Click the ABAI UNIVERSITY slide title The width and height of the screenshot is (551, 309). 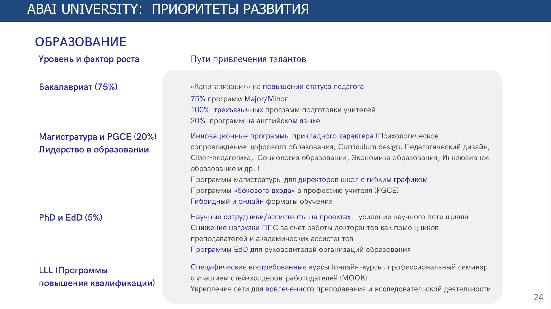[168, 9]
